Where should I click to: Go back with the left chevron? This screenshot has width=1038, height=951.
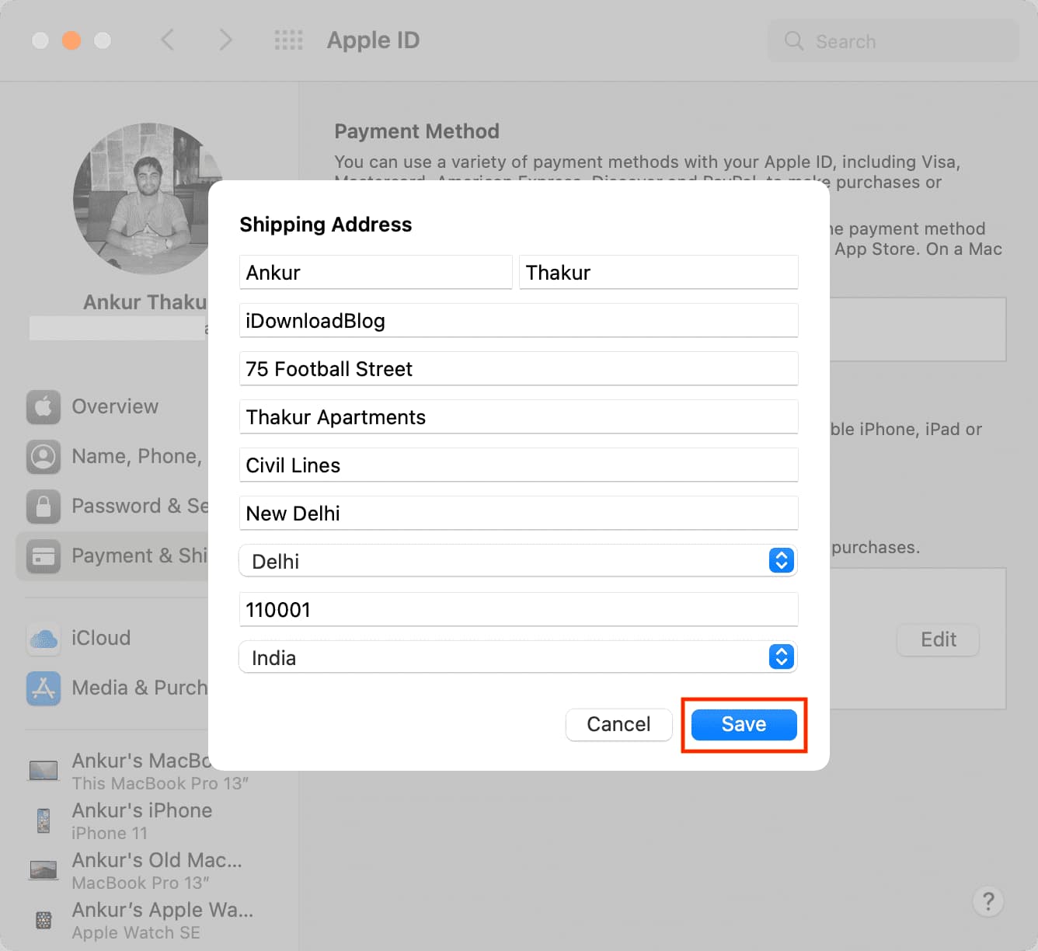pyautogui.click(x=167, y=40)
